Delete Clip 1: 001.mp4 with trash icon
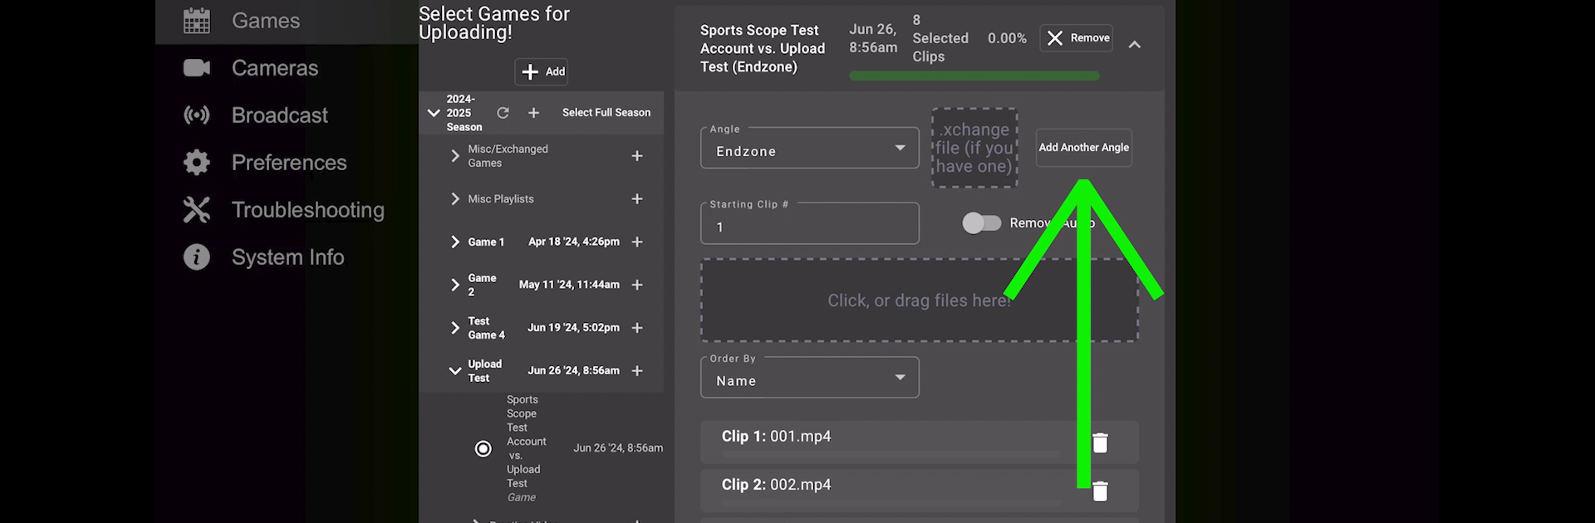This screenshot has width=1595, height=523. click(1100, 443)
